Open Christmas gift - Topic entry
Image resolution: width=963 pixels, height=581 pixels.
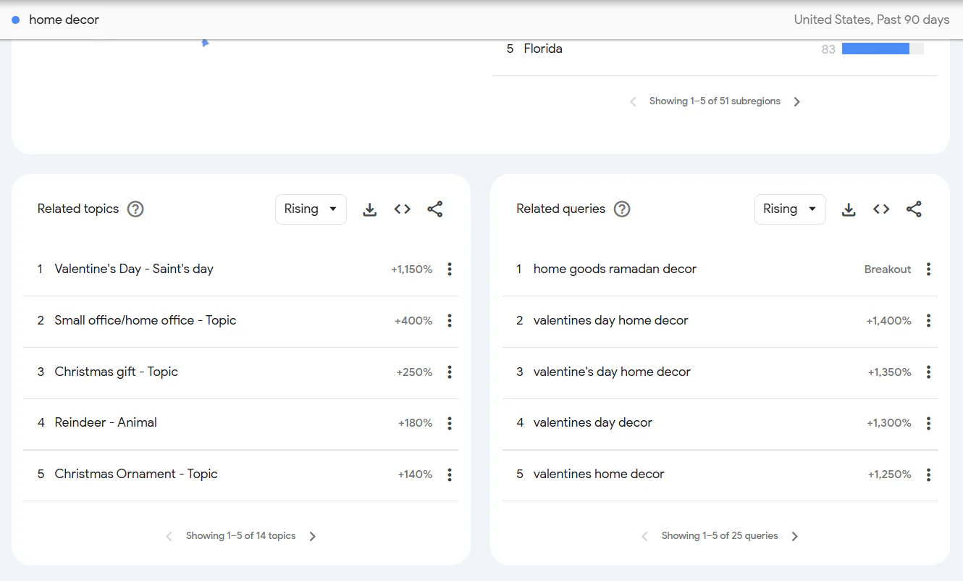click(x=117, y=372)
